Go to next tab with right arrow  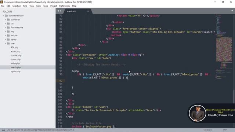[x=60, y=11]
